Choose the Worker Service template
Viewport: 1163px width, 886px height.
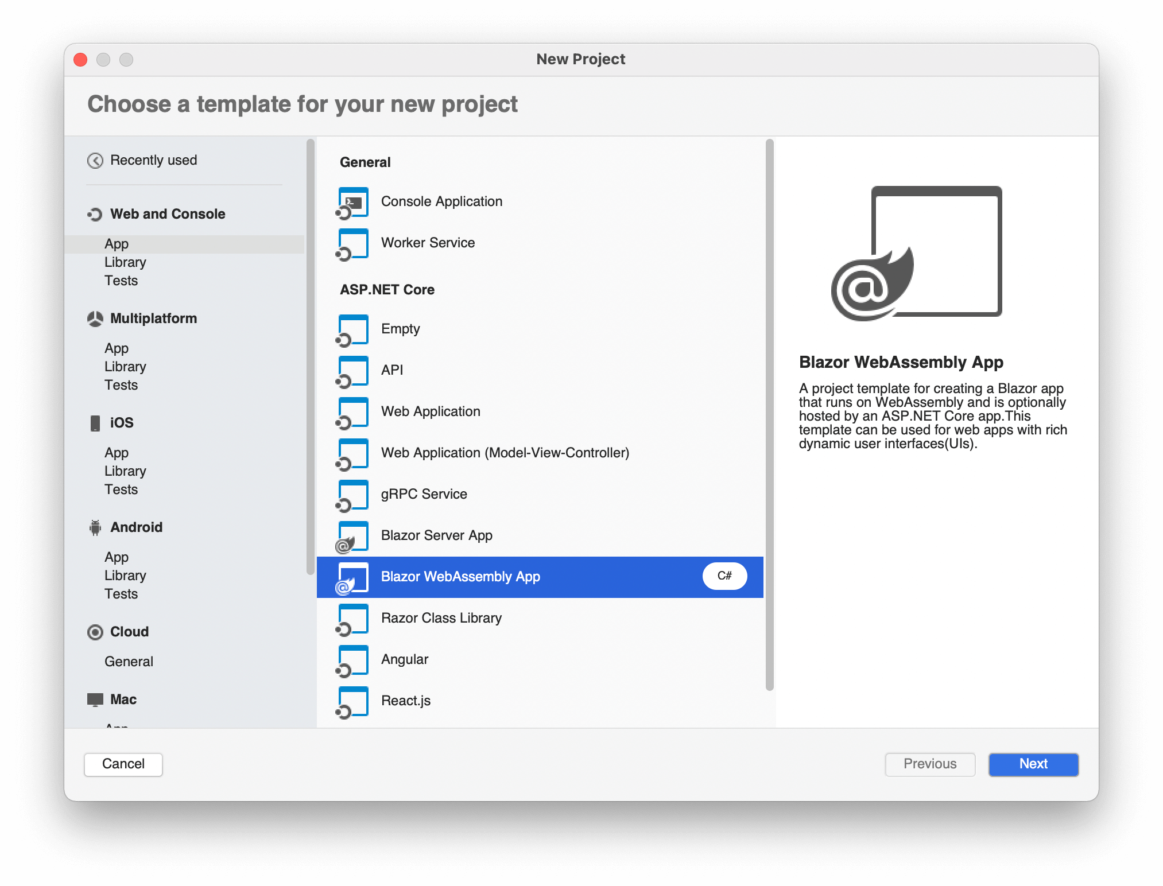click(x=540, y=243)
